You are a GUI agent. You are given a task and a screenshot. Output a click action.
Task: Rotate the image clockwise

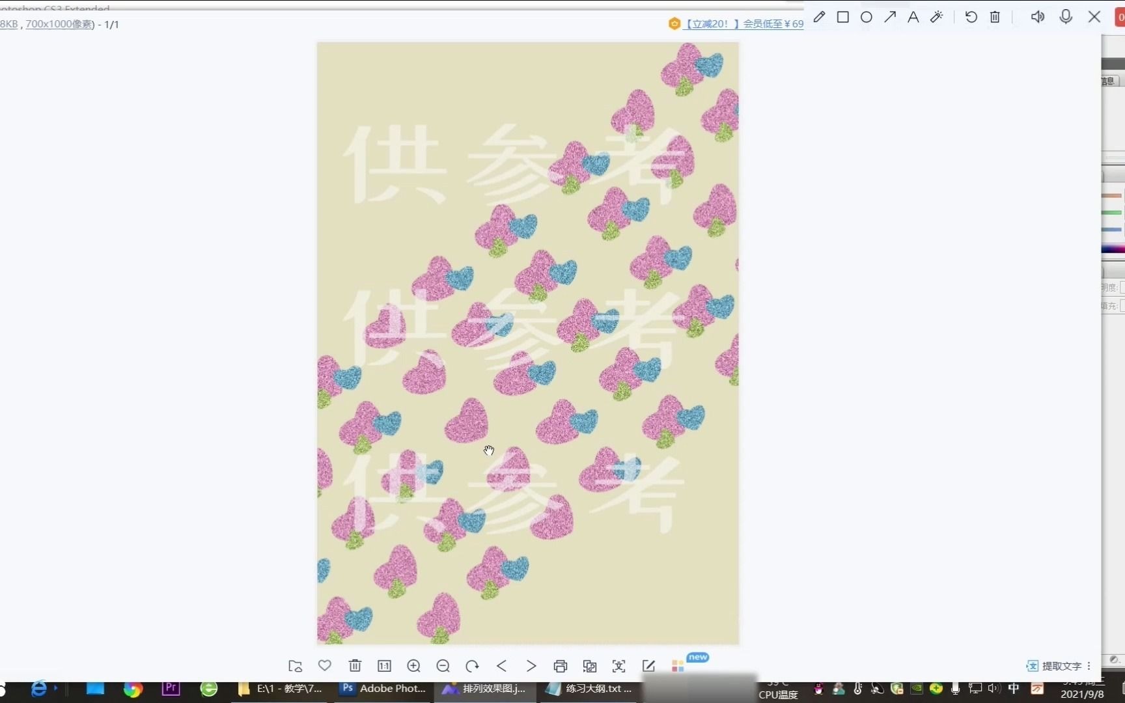[x=472, y=665]
